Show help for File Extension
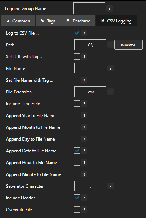The height and width of the screenshot is (218, 146). (x=111, y=92)
